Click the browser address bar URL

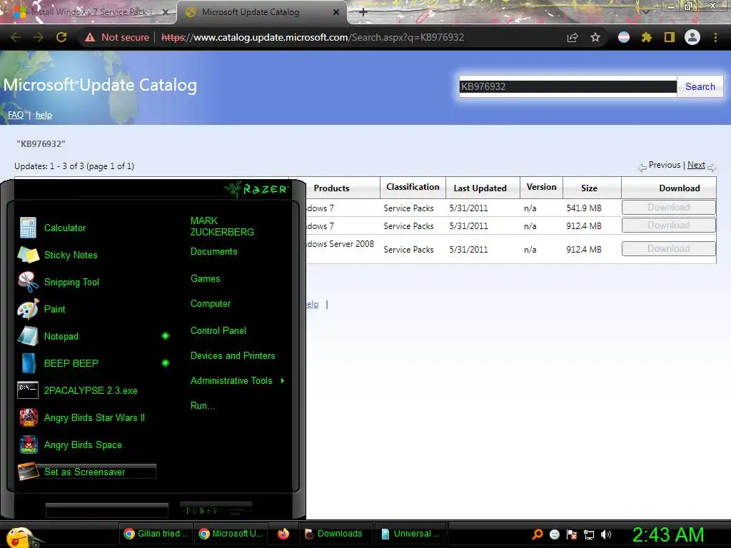click(313, 37)
